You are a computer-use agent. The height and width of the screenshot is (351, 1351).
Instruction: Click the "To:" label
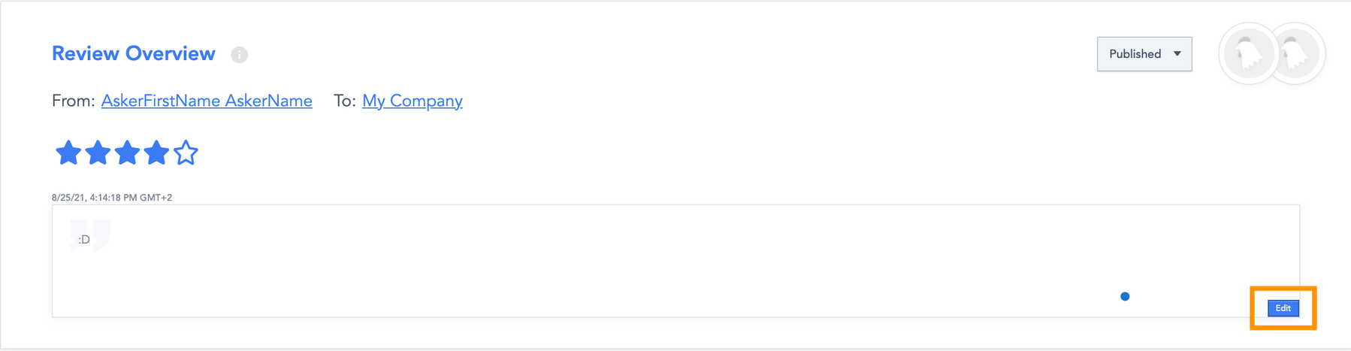click(344, 101)
